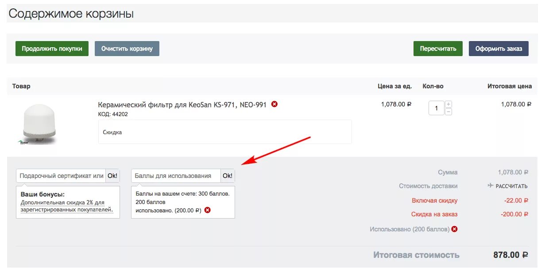Focus the gift certificate input field
This screenshot has height=272, width=541.
(61, 176)
